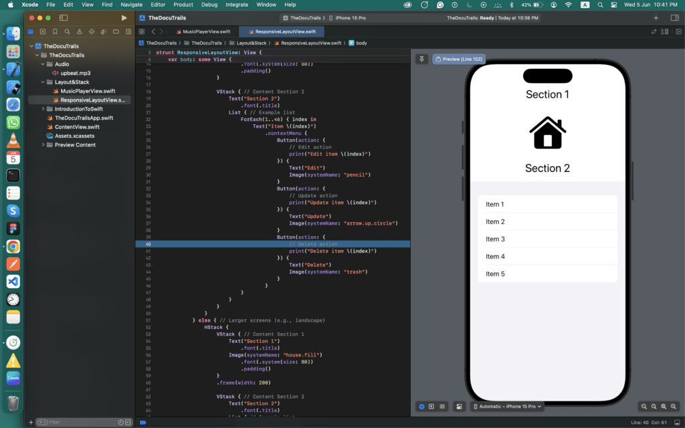Open the Debug navigator
This screenshot has width=685, height=428.
click(104, 31)
